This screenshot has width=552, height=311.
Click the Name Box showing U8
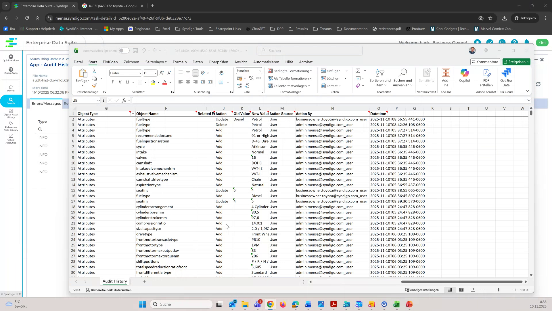[83, 100]
